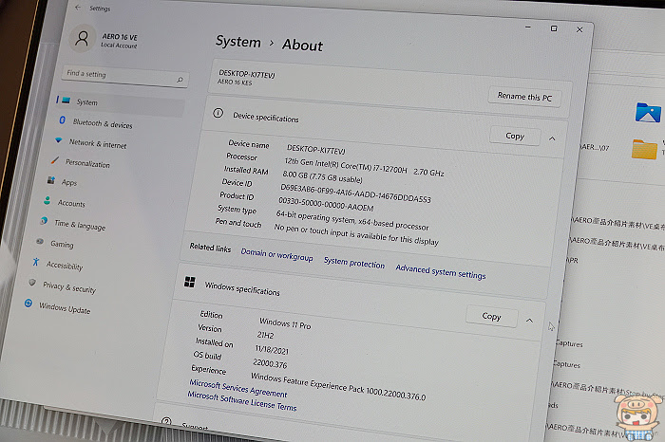Click the Windows Update sync icon
This screenshot has height=442, width=665.
click(28, 304)
